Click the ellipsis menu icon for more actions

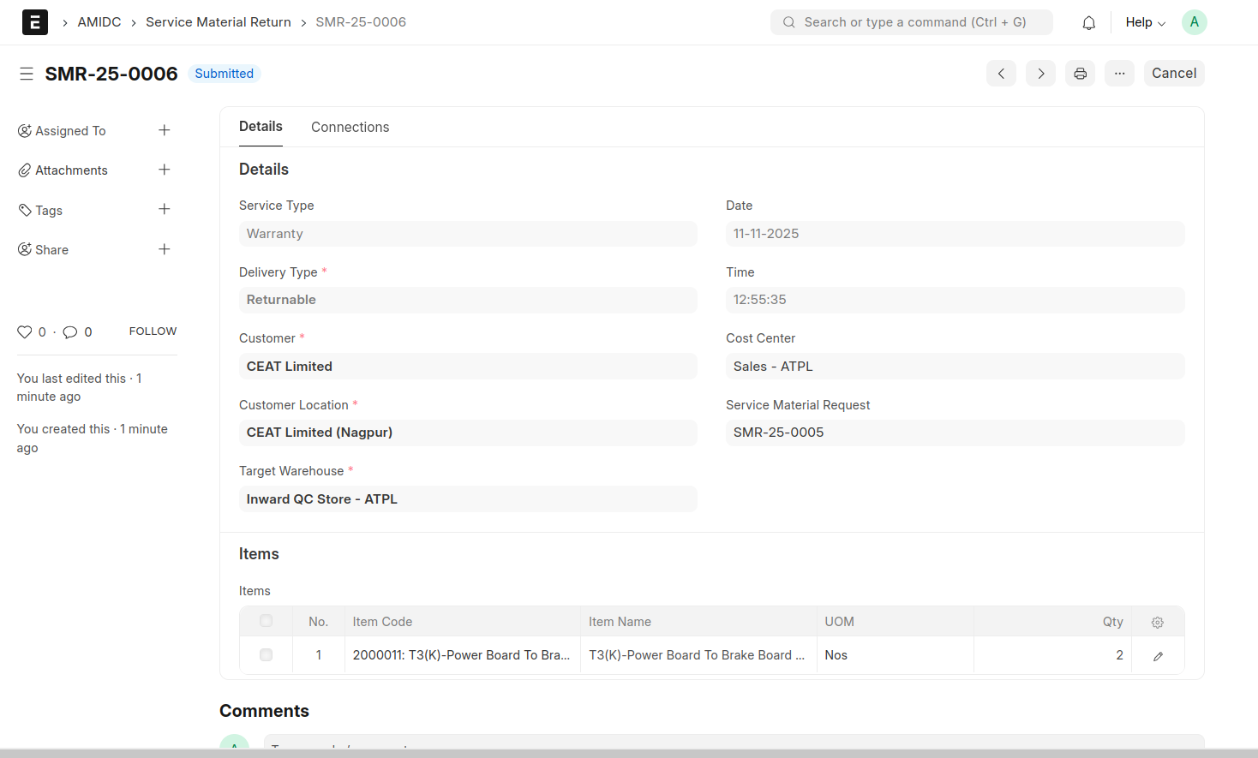(x=1119, y=73)
